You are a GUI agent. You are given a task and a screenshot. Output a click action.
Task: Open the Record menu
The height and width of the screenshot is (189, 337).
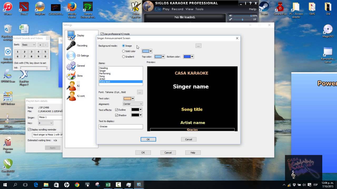coord(177,9)
